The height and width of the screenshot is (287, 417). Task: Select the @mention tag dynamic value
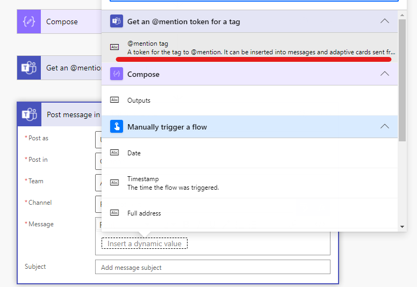[250, 48]
